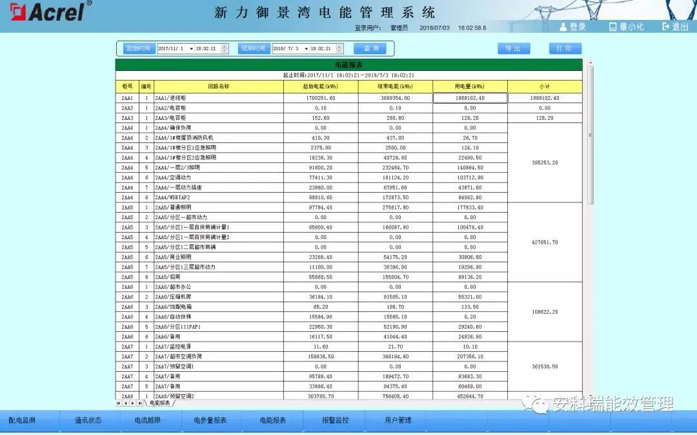Click the 结束时间 label button
Image resolution: width=697 pixels, height=435 pixels.
tap(254, 48)
